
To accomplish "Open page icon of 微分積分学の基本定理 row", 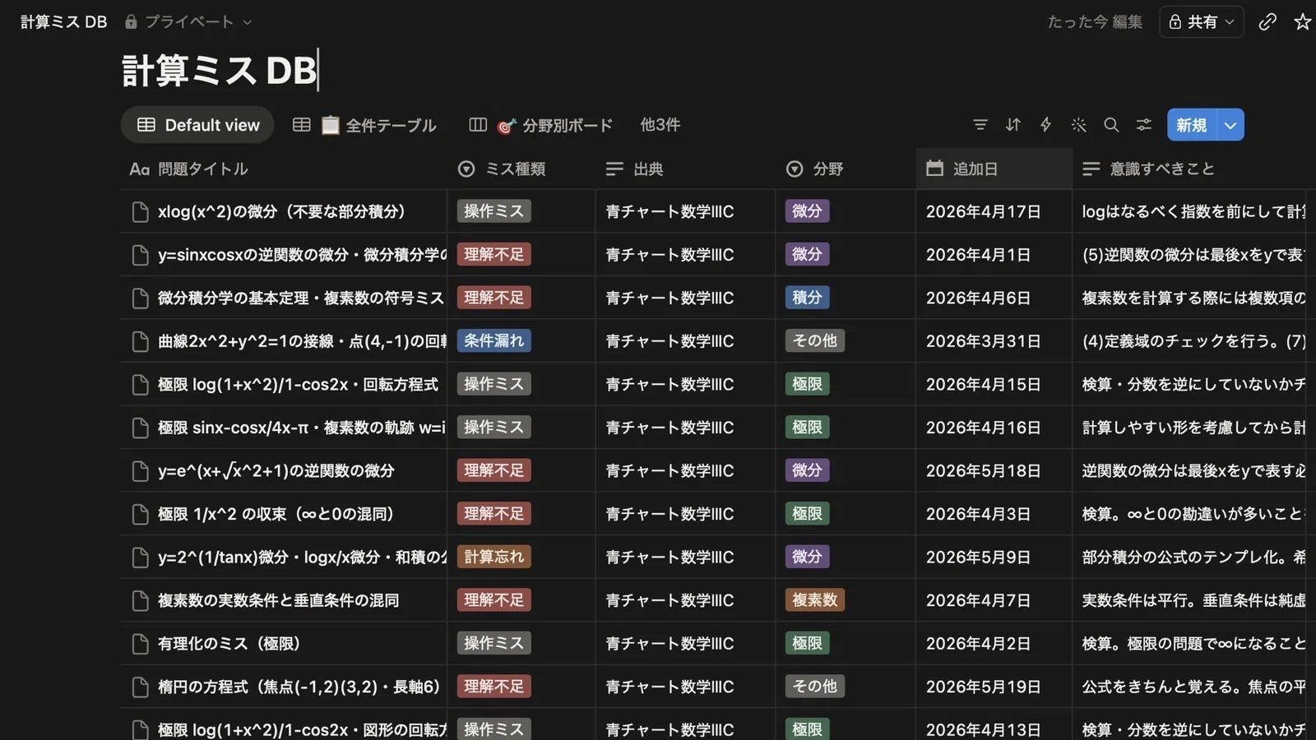I will [x=141, y=298].
